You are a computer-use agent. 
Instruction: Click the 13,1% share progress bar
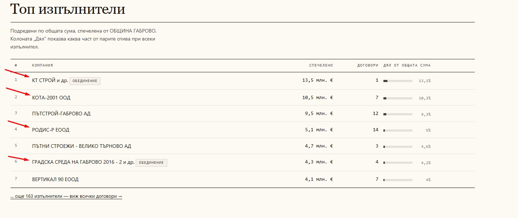click(x=398, y=81)
